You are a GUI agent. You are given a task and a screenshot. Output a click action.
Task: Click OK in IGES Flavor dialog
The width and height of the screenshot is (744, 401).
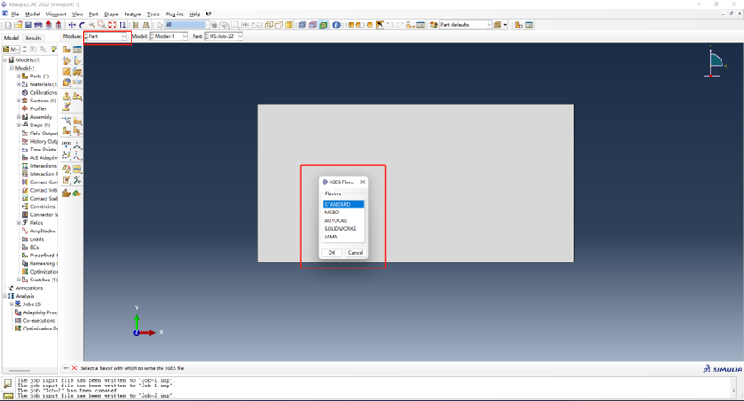point(332,252)
